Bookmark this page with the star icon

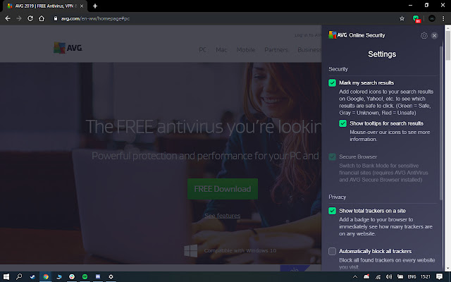pyautogui.click(x=402, y=18)
